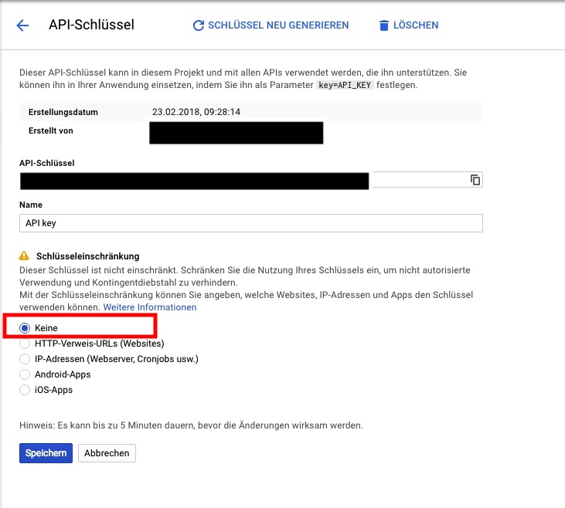The width and height of the screenshot is (565, 508).
Task: Click the trash can delete icon
Action: [384, 25]
